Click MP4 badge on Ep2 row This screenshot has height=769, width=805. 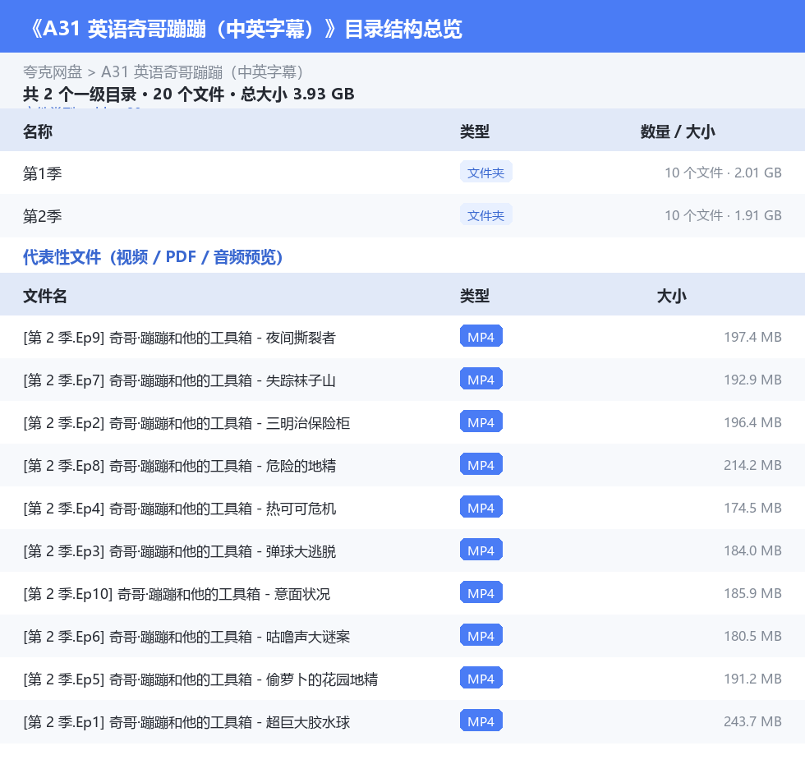[x=481, y=422]
